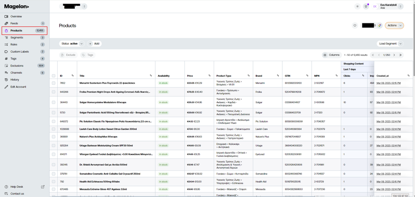Open the comments speech bubble icon
This screenshot has width=415, height=197.
(355, 25)
